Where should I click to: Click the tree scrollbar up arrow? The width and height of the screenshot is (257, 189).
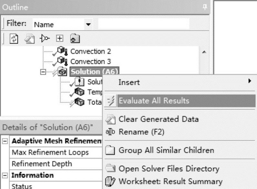click(204, 52)
